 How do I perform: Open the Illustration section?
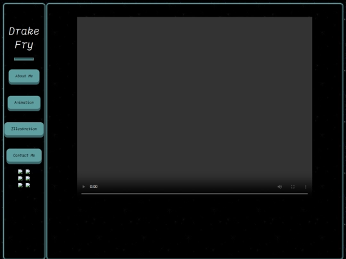coord(24,129)
